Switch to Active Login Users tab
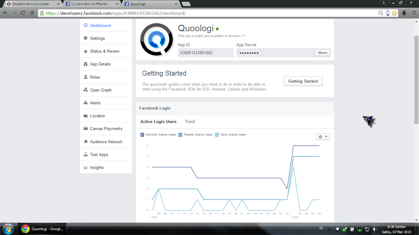This screenshot has width=419, height=235. [x=158, y=121]
